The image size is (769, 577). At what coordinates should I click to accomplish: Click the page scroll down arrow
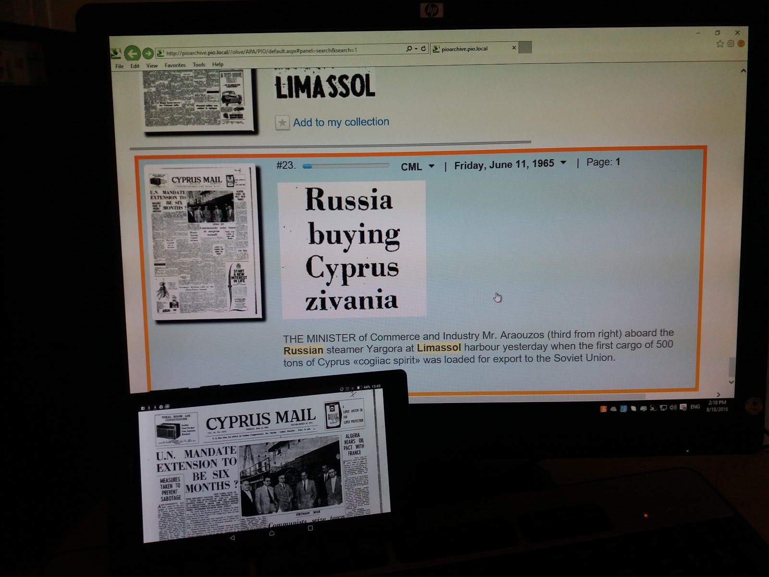coord(732,382)
